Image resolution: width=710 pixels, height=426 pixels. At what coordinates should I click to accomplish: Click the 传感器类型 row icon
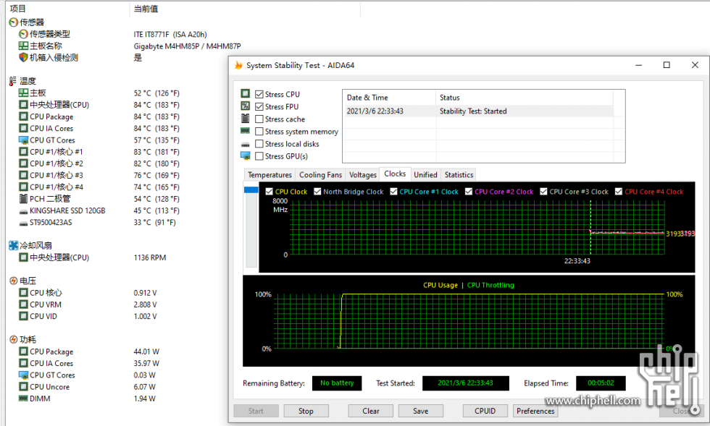click(x=23, y=34)
